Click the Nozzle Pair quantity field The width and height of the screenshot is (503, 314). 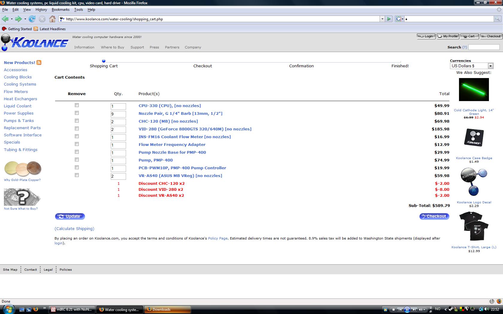click(x=118, y=114)
